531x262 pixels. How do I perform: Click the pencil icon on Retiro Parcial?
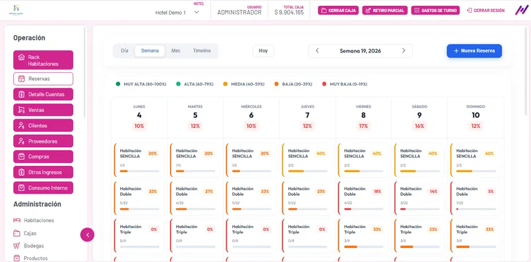point(368,11)
